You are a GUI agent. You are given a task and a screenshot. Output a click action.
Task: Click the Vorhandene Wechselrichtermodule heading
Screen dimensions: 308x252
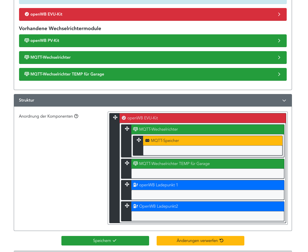[60, 28]
